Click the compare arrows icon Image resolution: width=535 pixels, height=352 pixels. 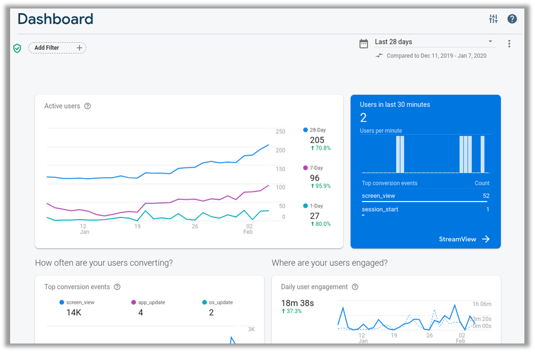[x=379, y=55]
